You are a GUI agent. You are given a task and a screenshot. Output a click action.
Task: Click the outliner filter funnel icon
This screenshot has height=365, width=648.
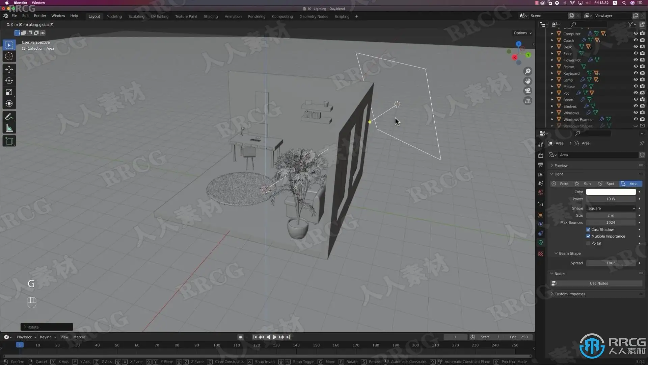point(630,24)
